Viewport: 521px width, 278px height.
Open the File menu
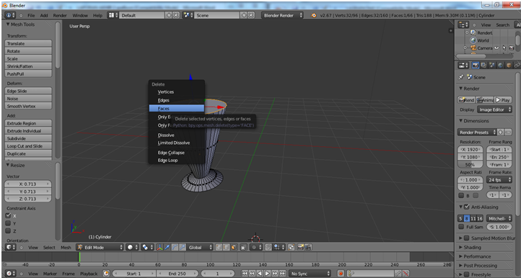31,15
